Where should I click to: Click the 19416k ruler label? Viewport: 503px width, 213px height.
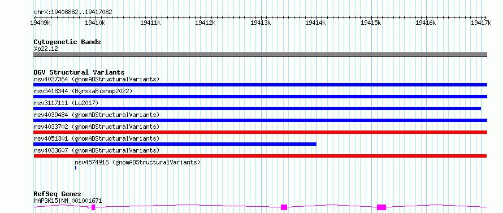[x=426, y=23]
